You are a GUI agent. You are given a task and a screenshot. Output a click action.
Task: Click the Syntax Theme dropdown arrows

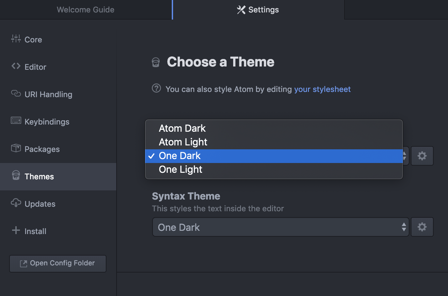tap(404, 227)
